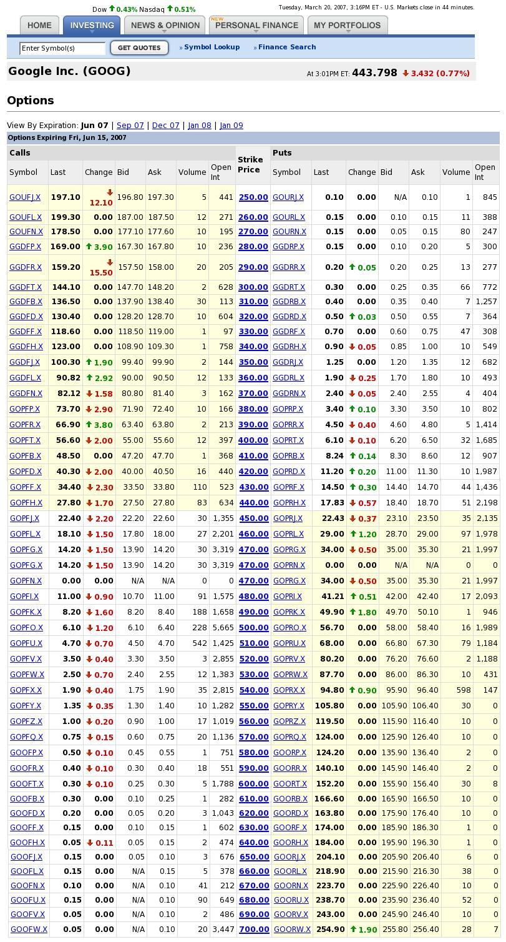The image size is (506, 942).
Task: Click the 500.00 strike price link
Action: click(253, 628)
